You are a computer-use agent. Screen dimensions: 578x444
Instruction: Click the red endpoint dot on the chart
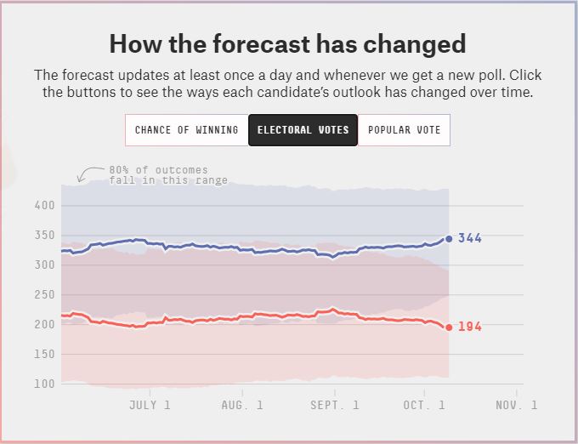(449, 327)
